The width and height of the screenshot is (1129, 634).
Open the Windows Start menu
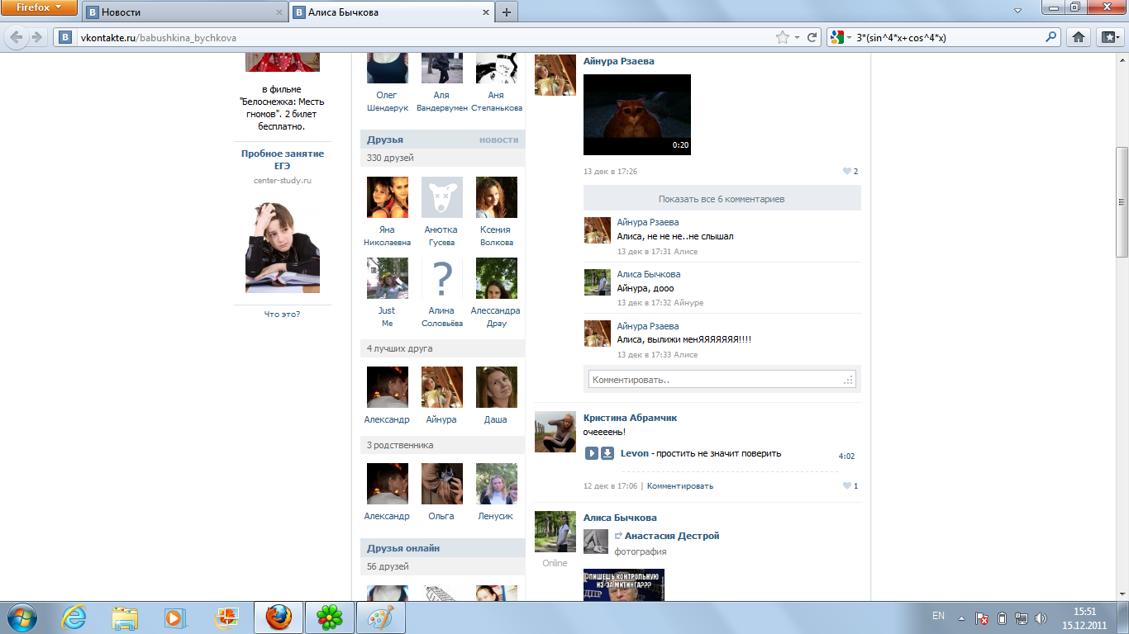coord(21,617)
